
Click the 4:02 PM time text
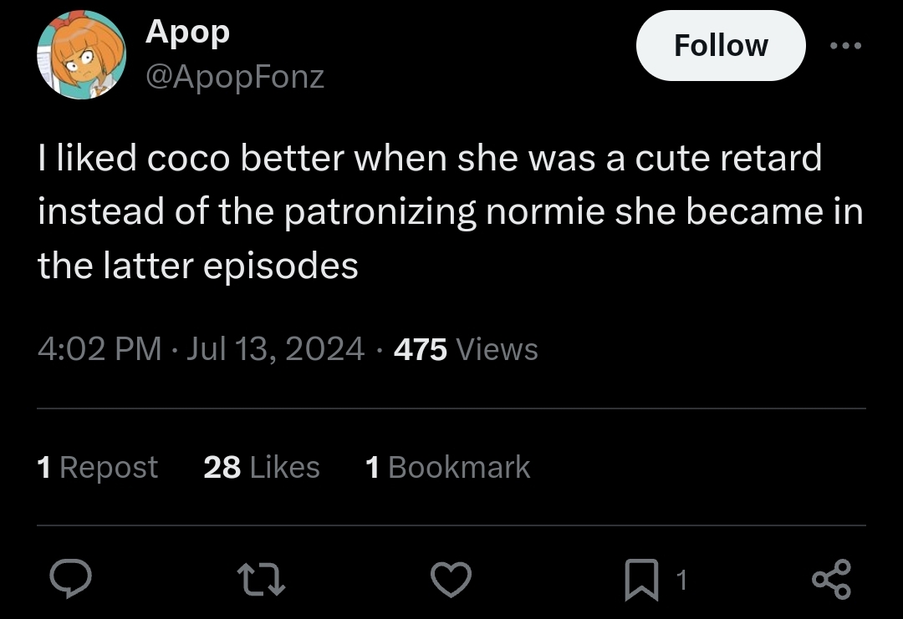pyautogui.click(x=99, y=349)
